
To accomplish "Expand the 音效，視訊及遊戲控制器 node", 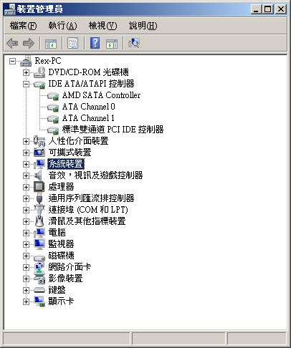I will (26, 175).
